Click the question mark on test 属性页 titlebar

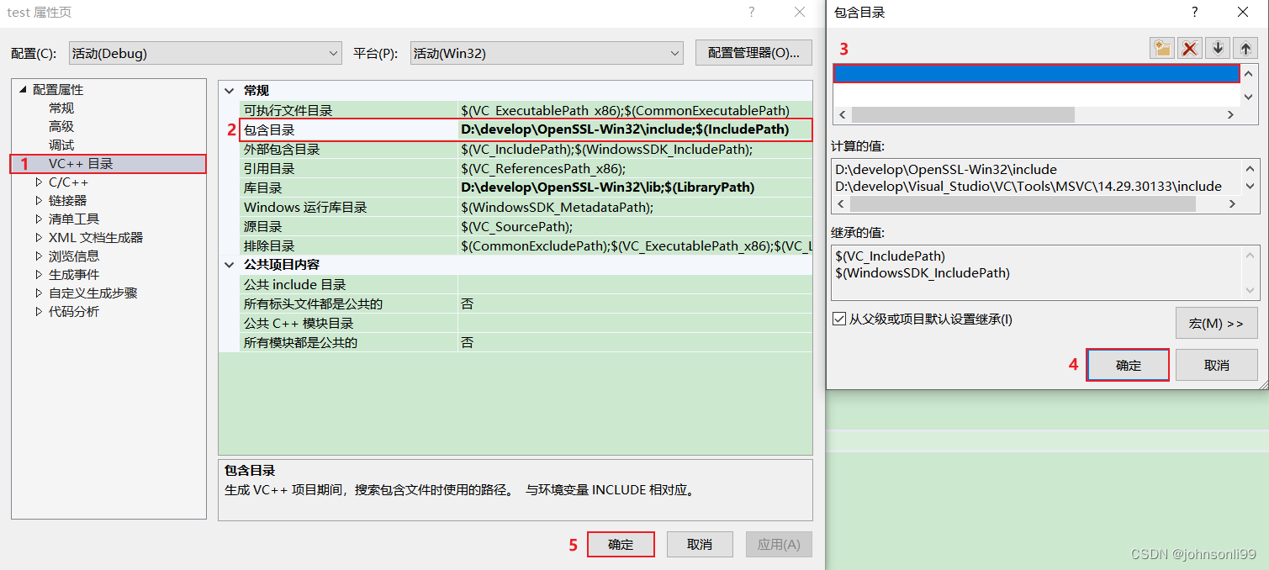point(751,12)
